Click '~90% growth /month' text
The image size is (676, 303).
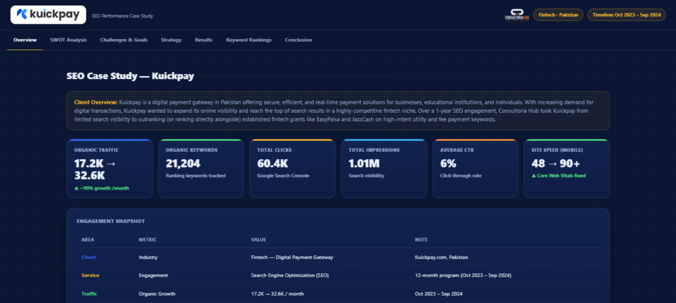pyautogui.click(x=102, y=188)
